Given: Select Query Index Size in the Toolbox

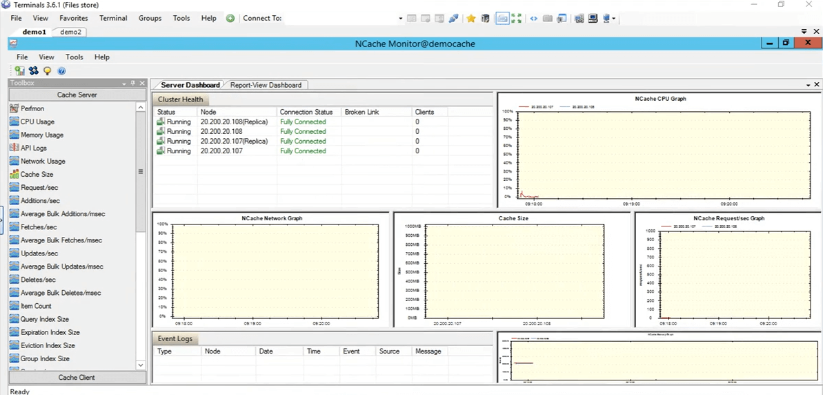Looking at the screenshot, I should click(x=39, y=319).
